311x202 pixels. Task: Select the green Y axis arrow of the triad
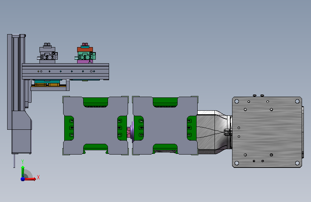click(23, 171)
